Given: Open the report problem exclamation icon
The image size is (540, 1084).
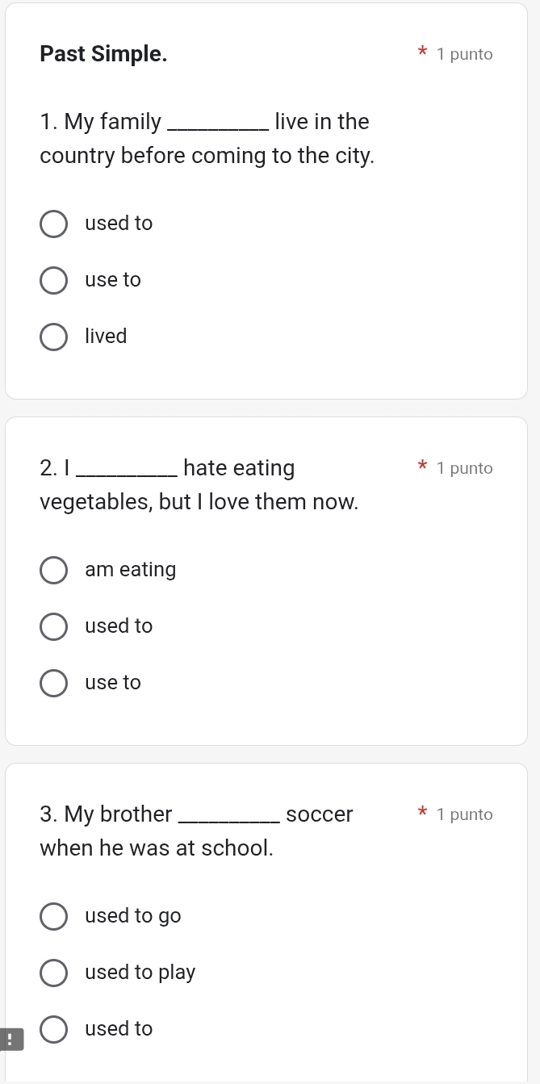Looking at the screenshot, I should 10,1039.
